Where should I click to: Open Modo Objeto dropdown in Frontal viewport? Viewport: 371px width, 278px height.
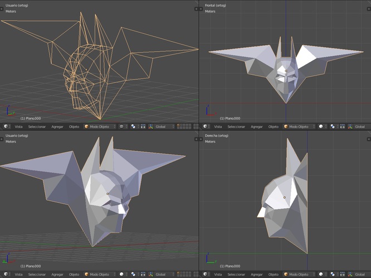299,127
